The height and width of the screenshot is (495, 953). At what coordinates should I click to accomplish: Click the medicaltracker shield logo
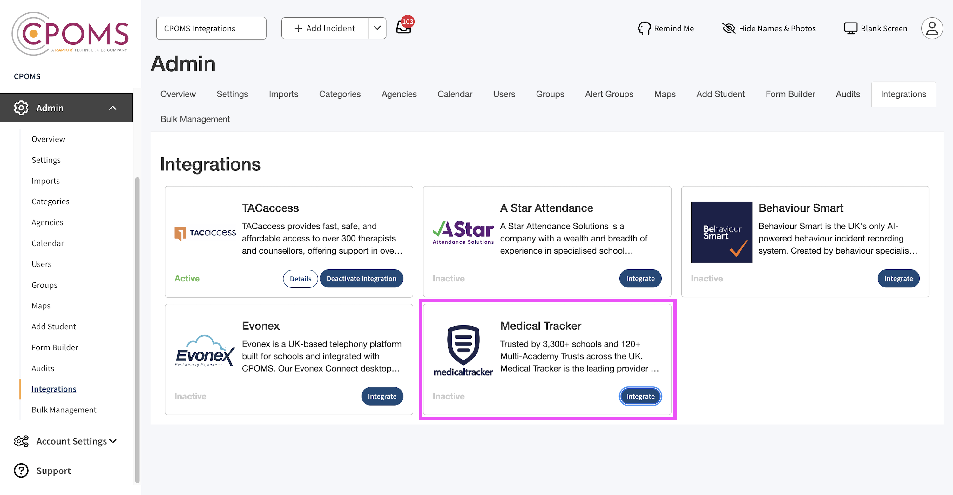(463, 351)
